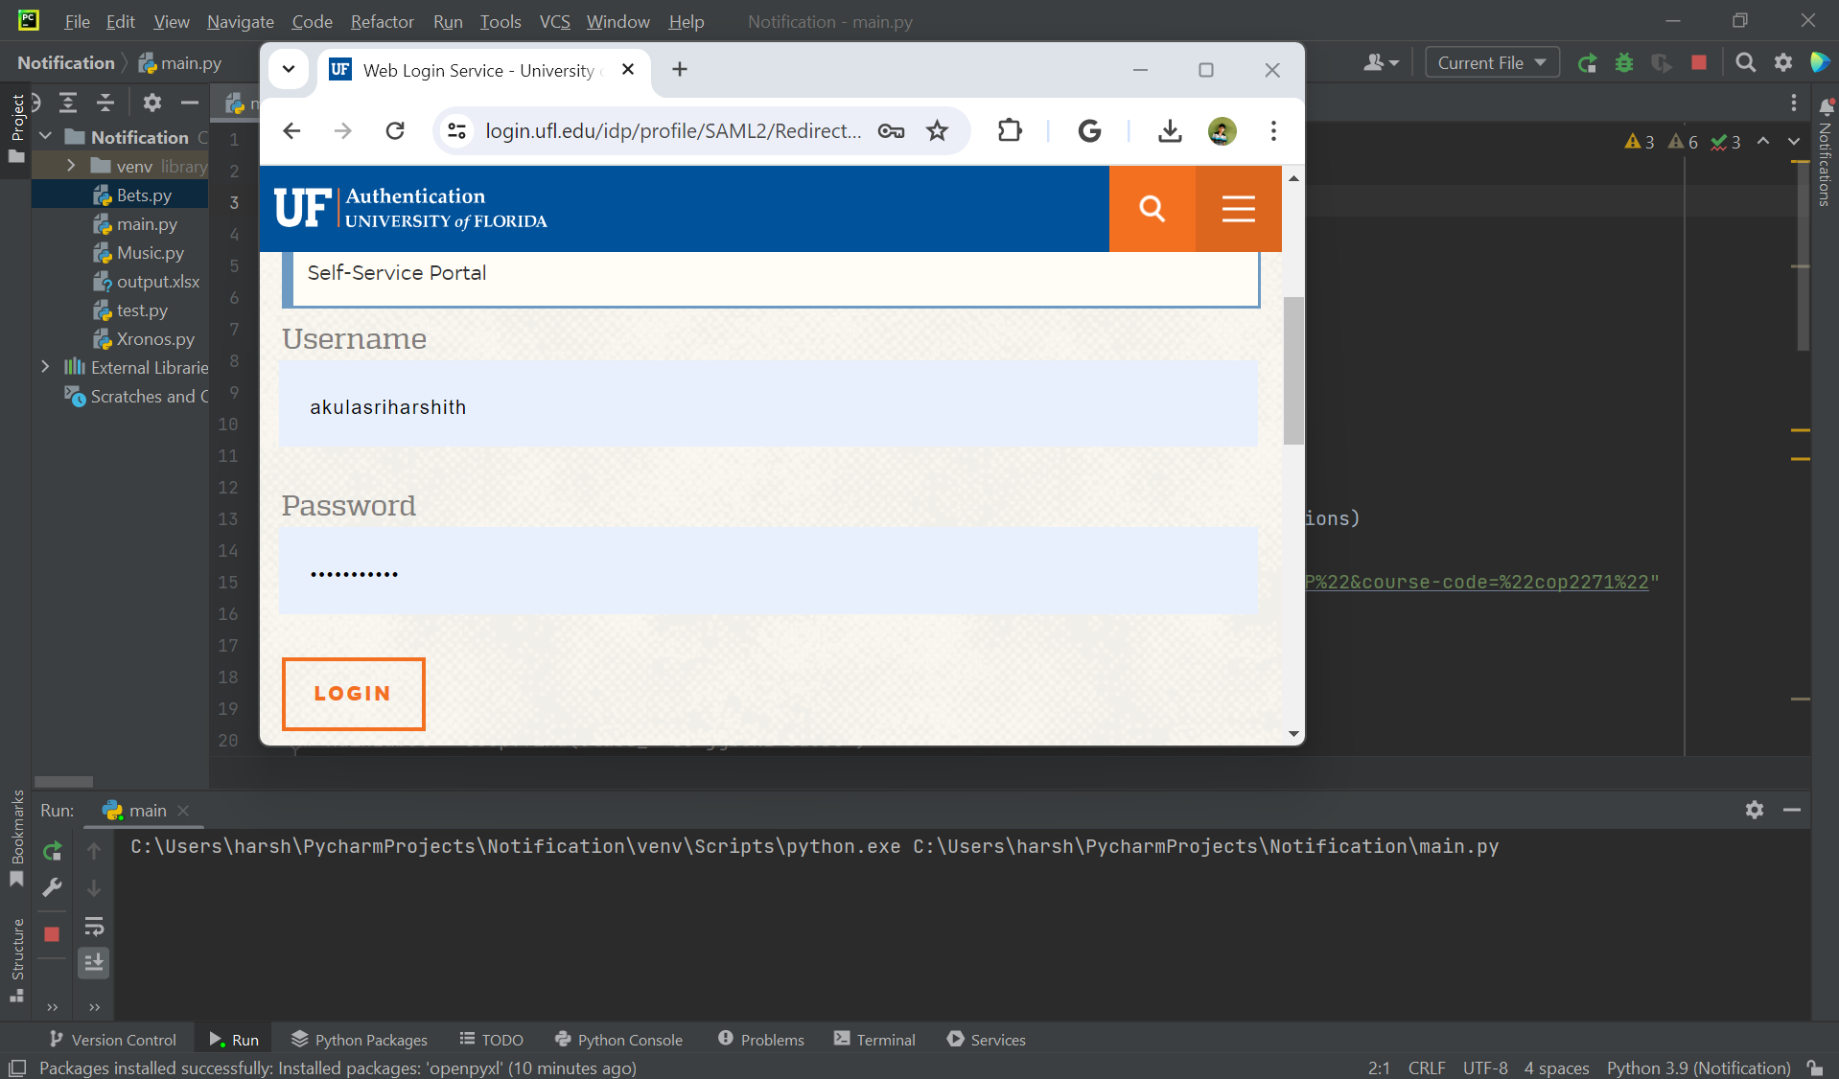Open the Navigate menu
The image size is (1839, 1079).
[x=241, y=21]
